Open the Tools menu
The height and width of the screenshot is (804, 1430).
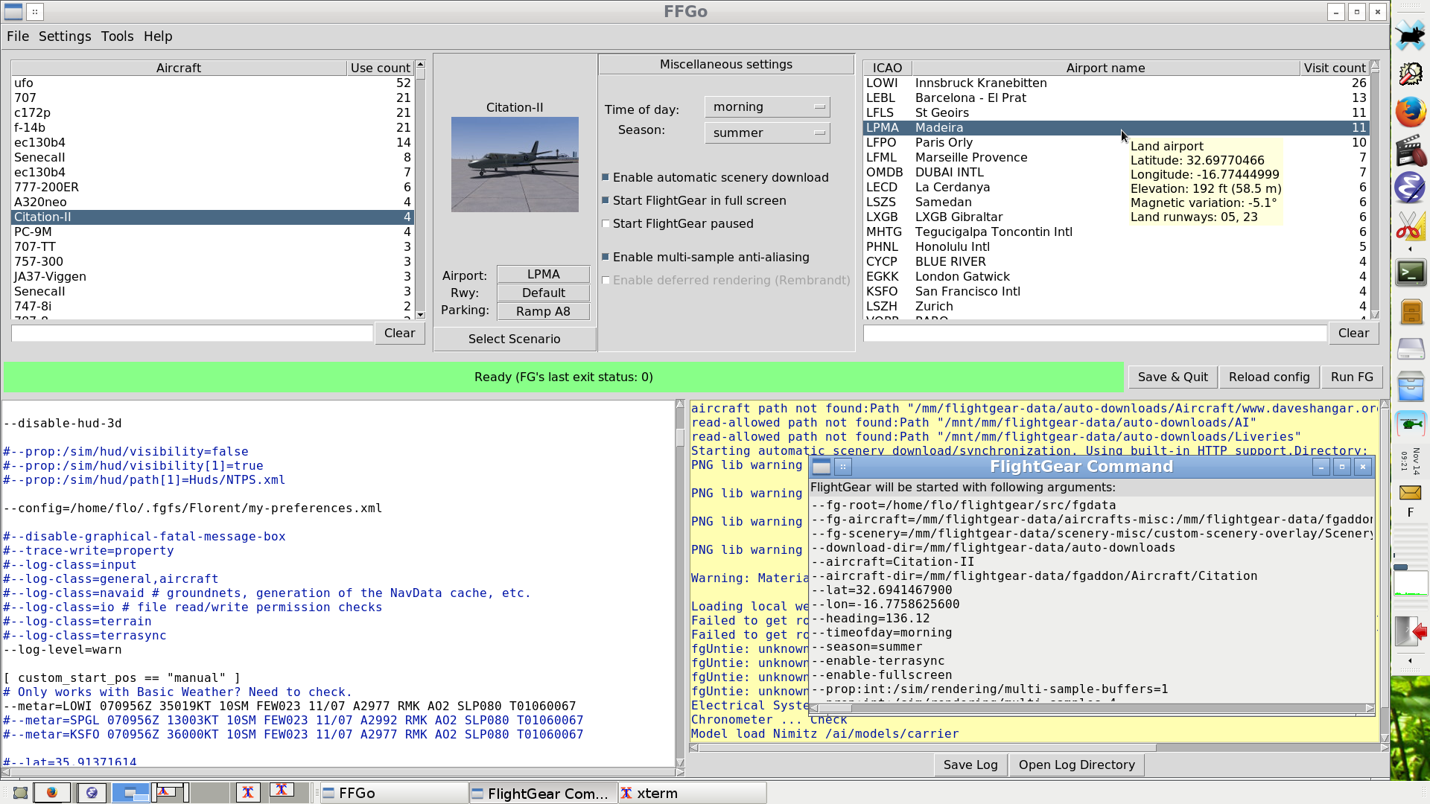(x=118, y=36)
